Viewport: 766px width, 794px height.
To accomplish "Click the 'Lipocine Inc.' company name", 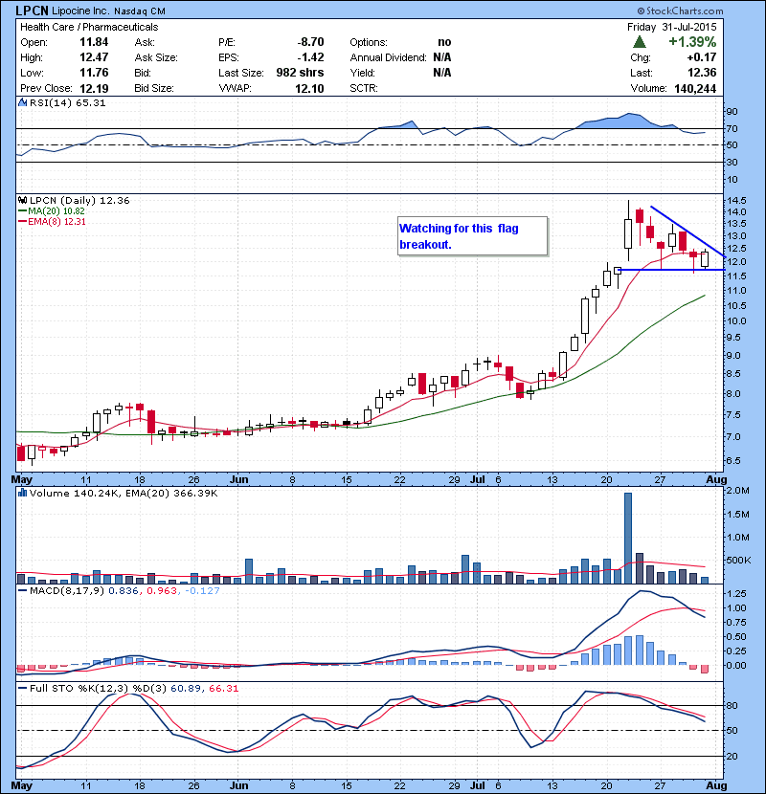I will pos(80,11).
